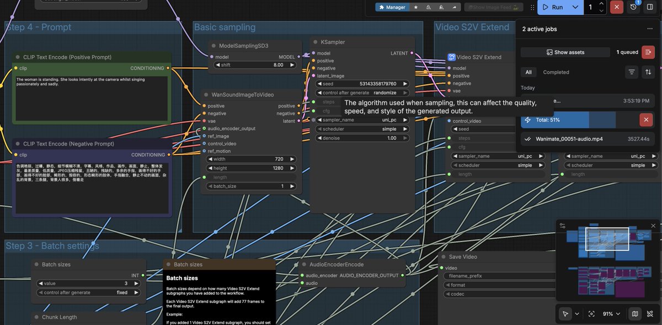Click the Batch sizes value 3 field
662x325 pixels.
pos(89,283)
